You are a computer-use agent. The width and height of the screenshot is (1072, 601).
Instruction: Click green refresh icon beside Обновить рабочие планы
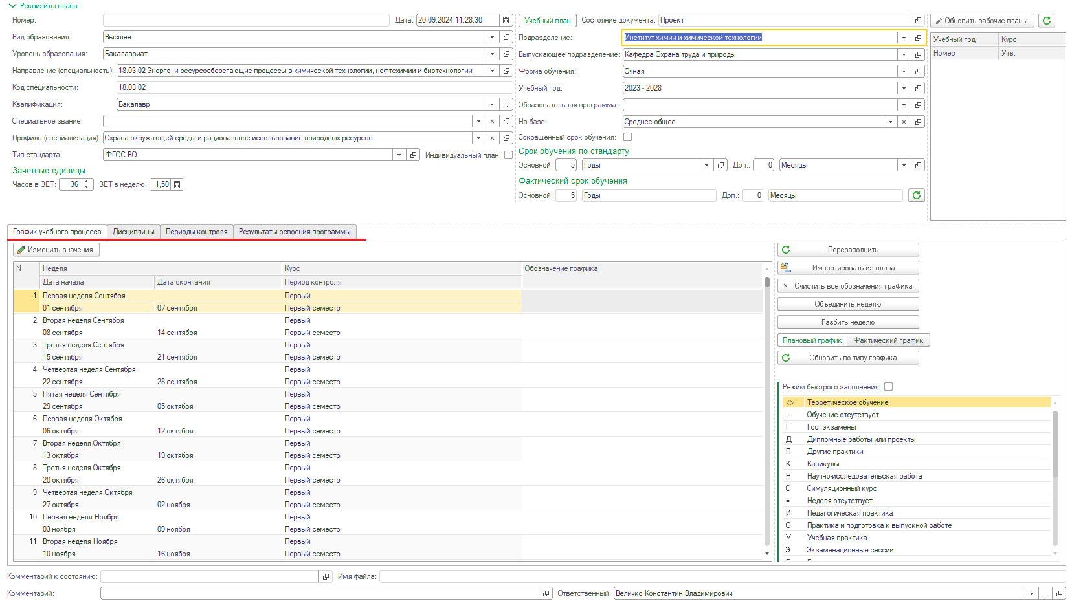coord(1047,21)
